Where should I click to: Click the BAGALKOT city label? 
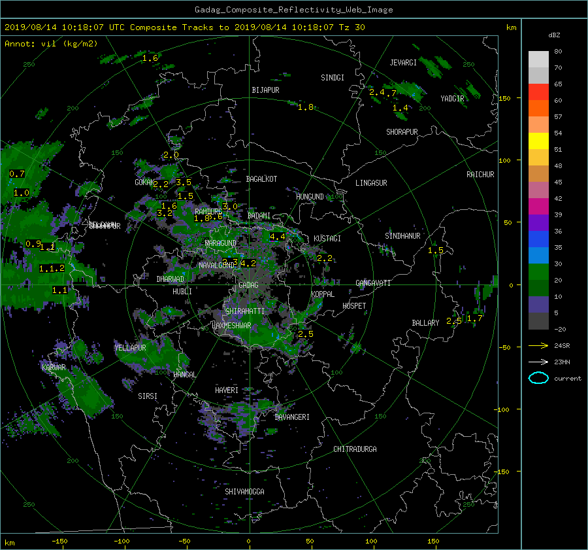261,179
